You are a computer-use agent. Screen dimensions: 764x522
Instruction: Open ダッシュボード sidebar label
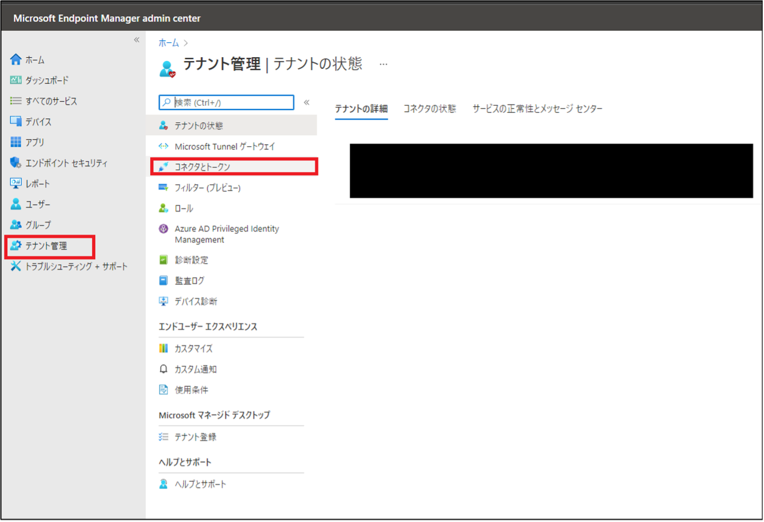pos(47,80)
